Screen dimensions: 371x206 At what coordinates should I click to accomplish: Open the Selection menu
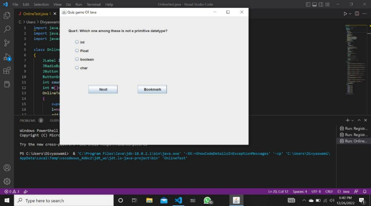pos(41,4)
